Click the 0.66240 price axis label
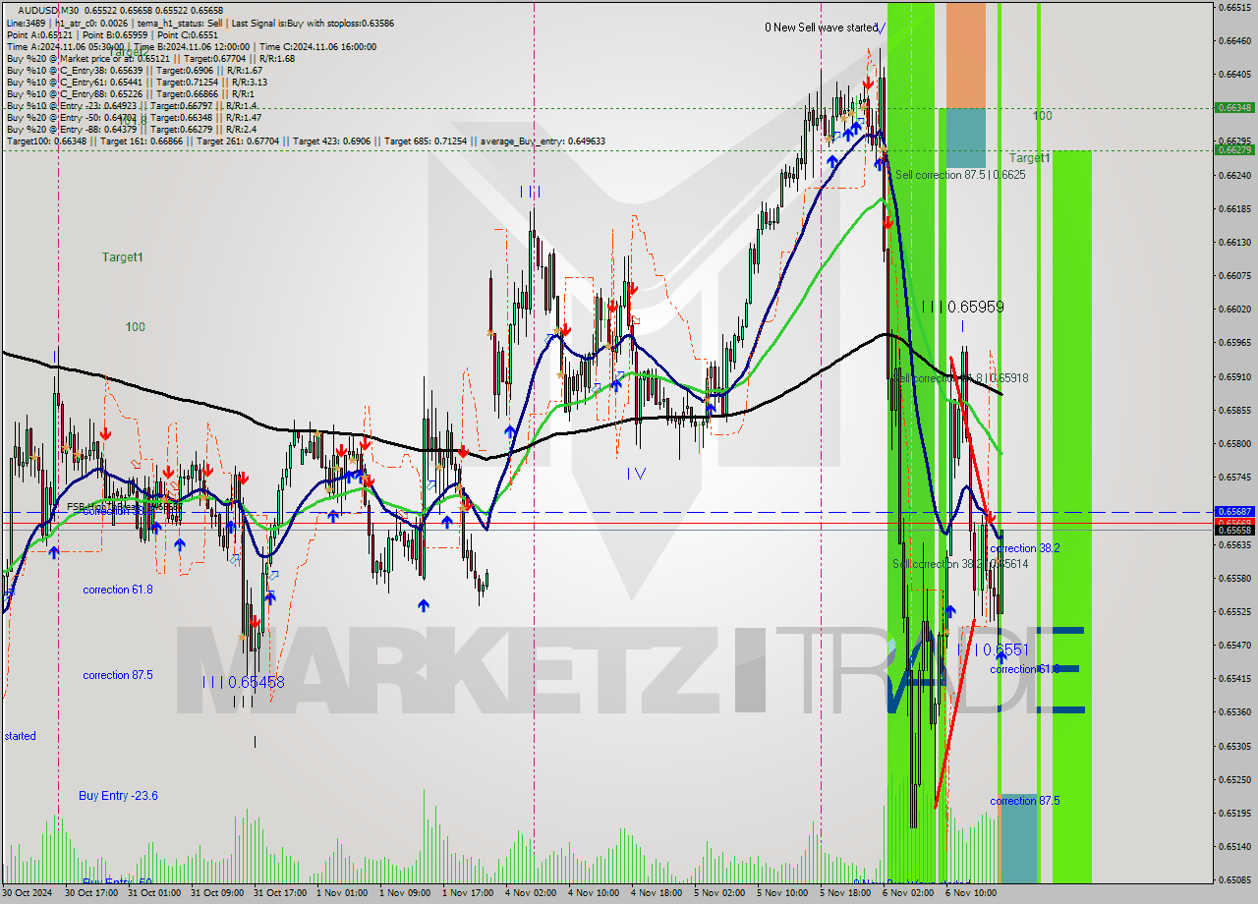1258x904 pixels. [1234, 175]
